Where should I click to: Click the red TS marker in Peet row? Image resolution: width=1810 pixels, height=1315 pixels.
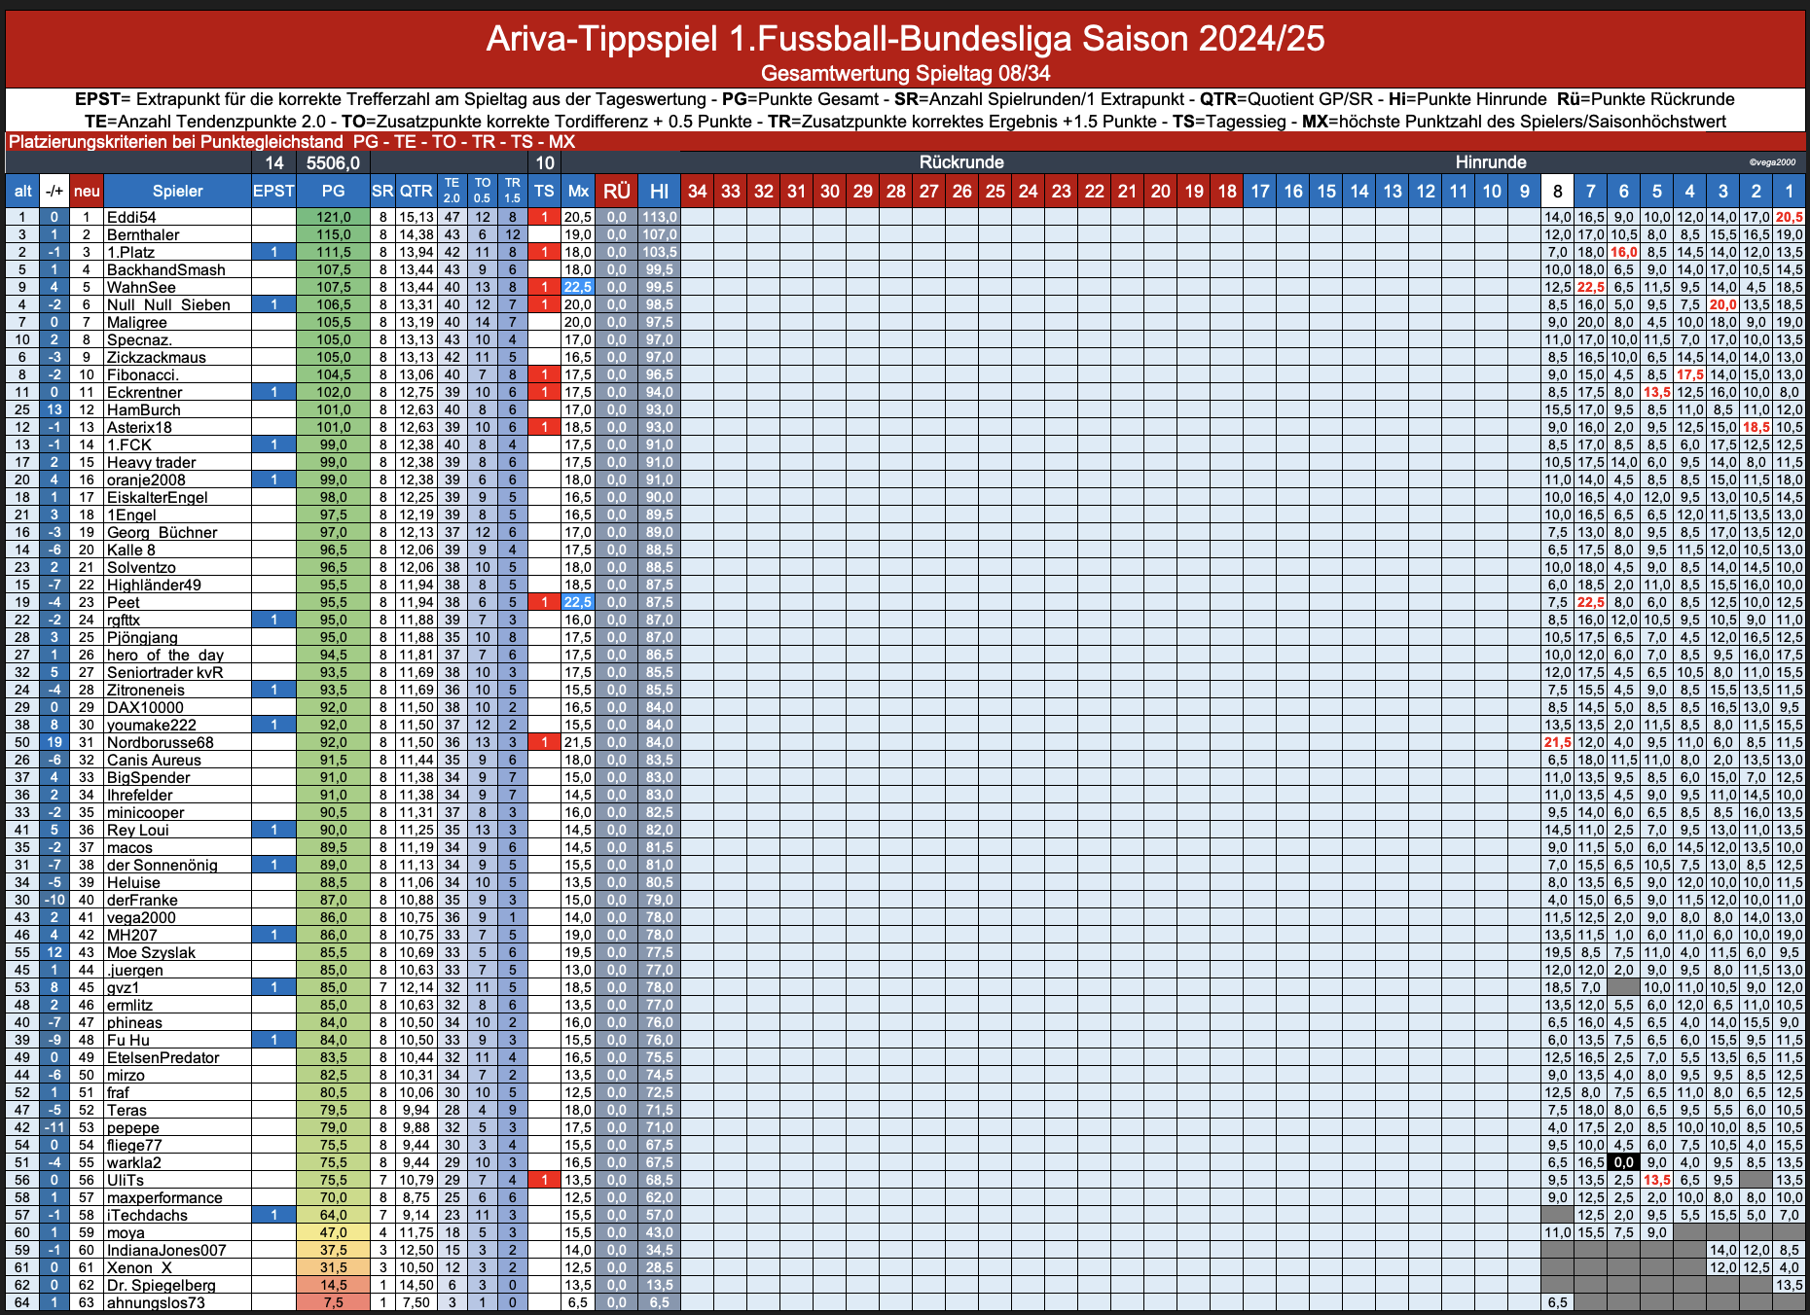[545, 602]
